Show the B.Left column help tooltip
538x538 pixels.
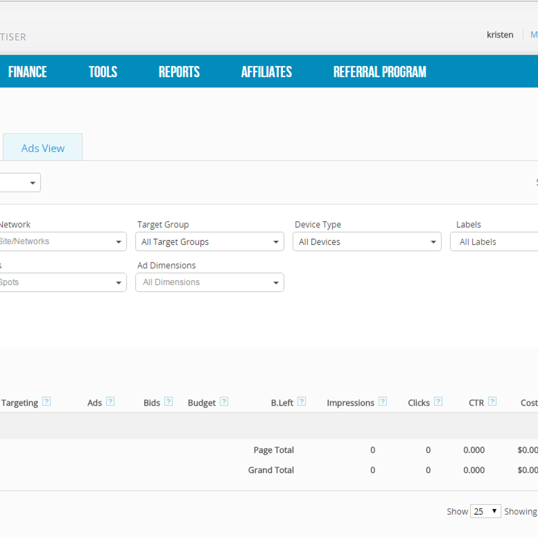tap(302, 401)
